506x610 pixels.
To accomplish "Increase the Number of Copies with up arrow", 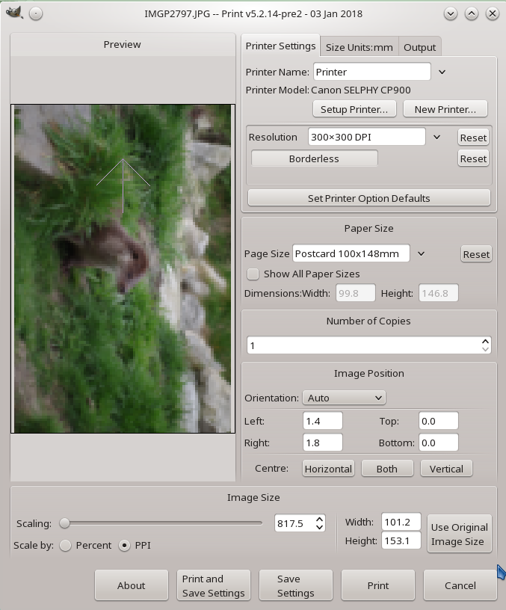I will point(486,342).
